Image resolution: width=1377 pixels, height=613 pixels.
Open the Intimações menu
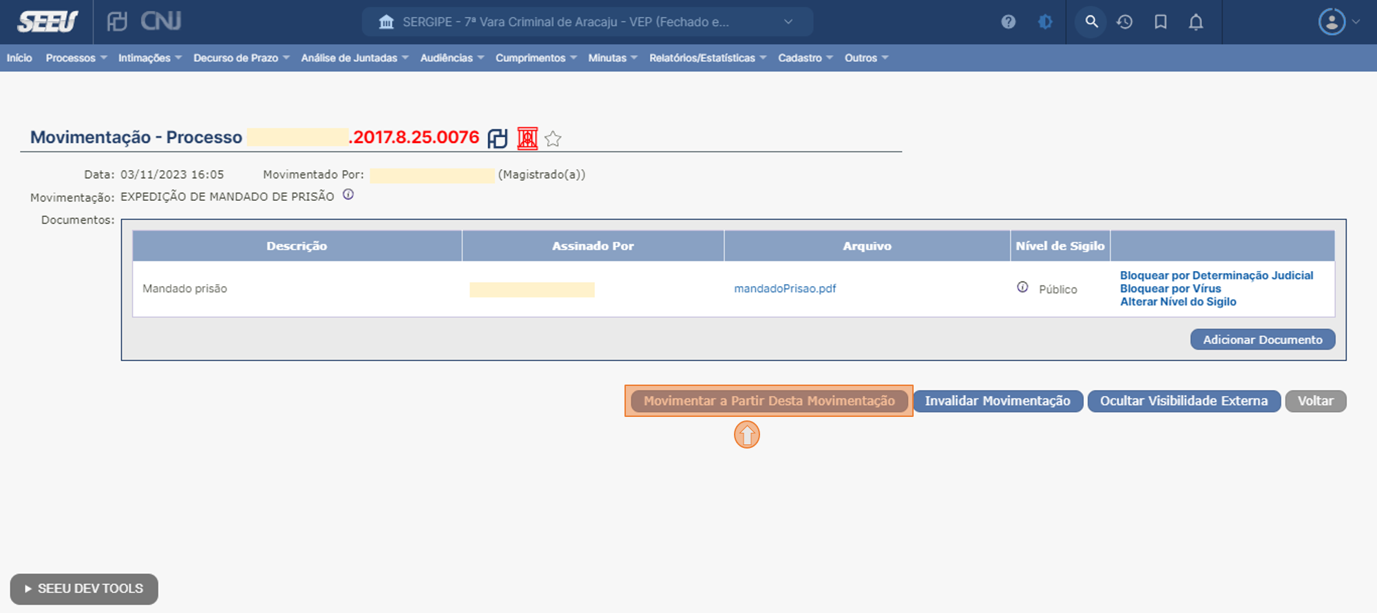(x=150, y=58)
